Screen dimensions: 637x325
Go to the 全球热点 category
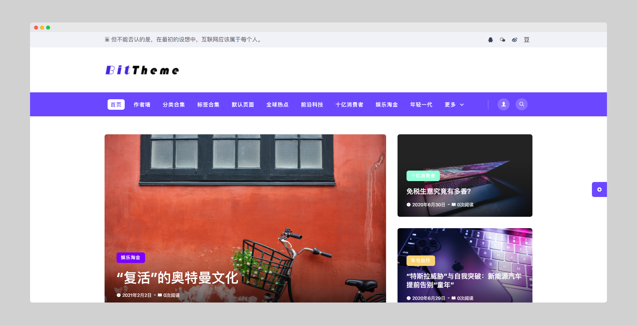click(277, 105)
